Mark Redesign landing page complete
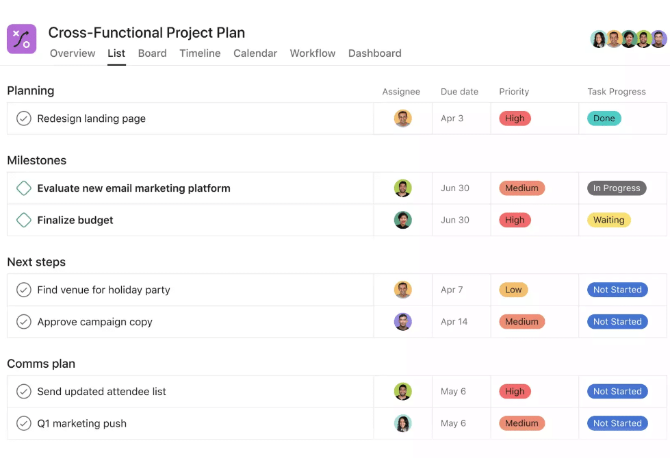 pos(24,118)
